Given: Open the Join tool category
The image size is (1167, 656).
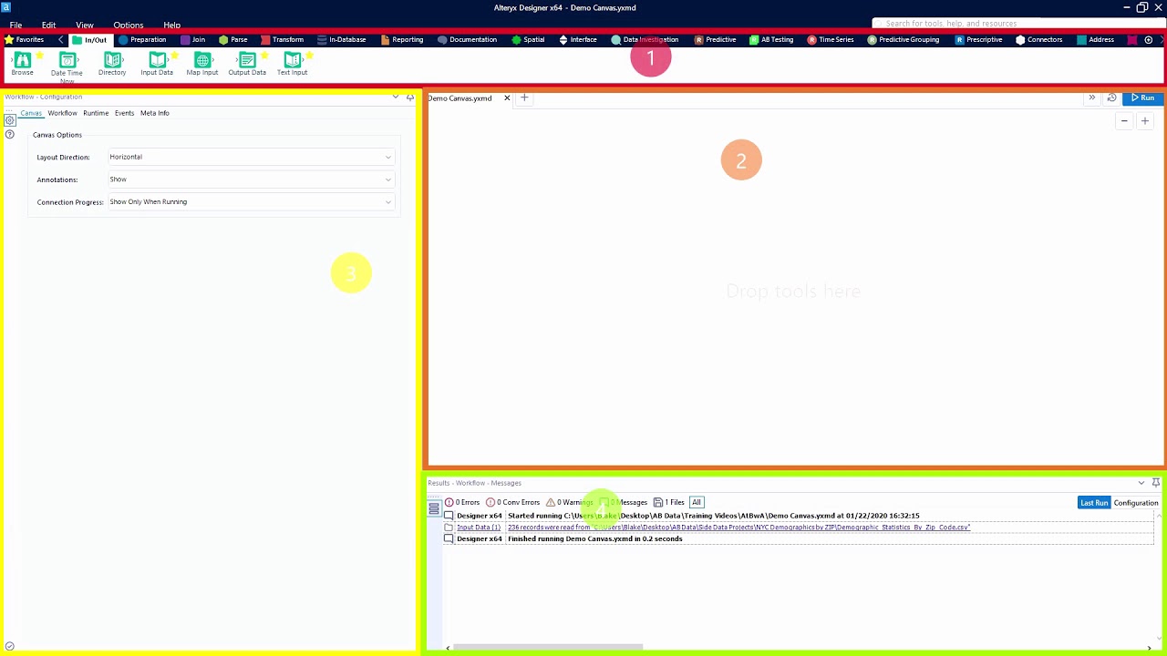Looking at the screenshot, I should click(x=192, y=39).
